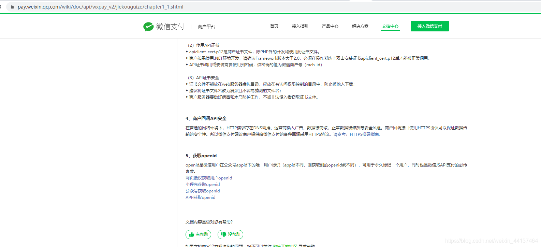The width and height of the screenshot is (541, 247).
Task: Click the (3) API证书安全 line
Action: (x=203, y=78)
